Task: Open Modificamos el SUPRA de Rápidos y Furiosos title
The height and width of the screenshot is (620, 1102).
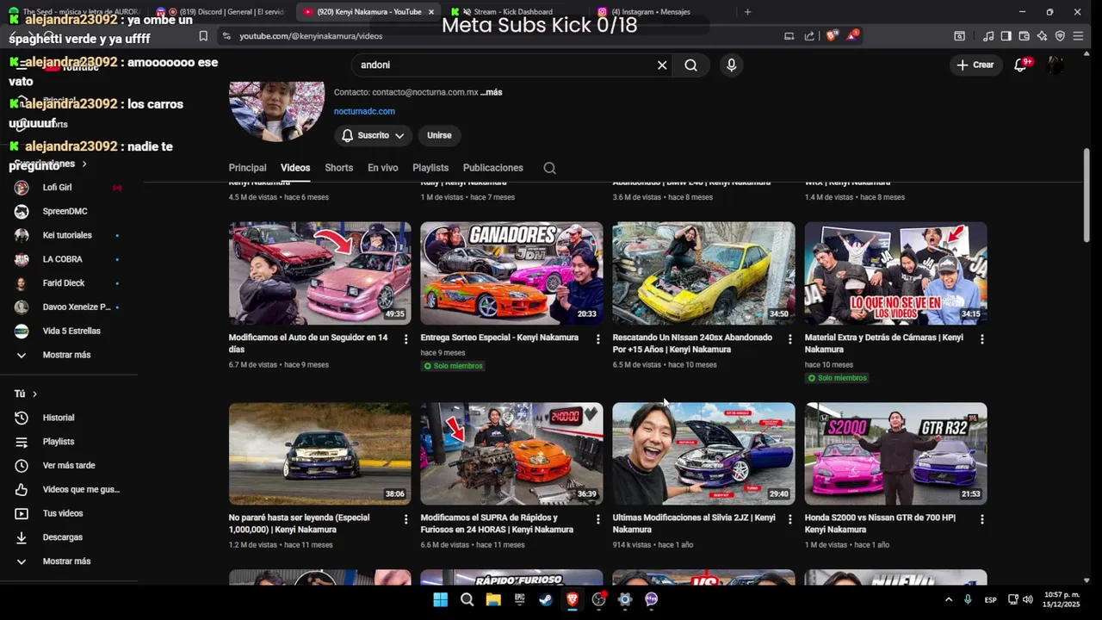Action: coord(497,524)
